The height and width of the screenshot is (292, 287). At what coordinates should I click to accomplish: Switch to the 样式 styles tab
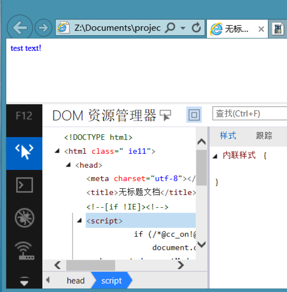pyautogui.click(x=228, y=135)
